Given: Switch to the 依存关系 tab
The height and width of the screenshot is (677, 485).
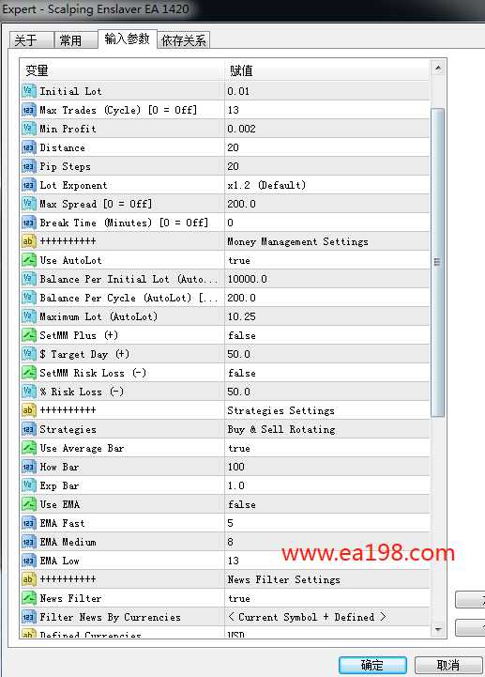Looking at the screenshot, I should 183,40.
